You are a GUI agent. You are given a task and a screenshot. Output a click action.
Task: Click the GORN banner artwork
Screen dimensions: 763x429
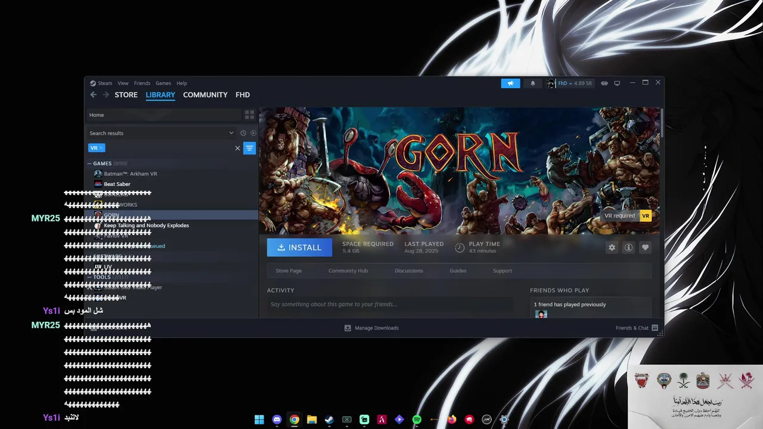coord(459,170)
